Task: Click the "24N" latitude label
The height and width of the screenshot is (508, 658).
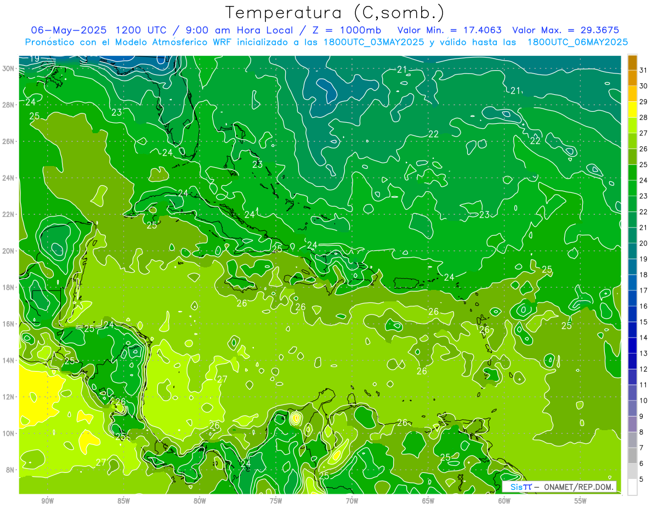Action: coord(9,178)
